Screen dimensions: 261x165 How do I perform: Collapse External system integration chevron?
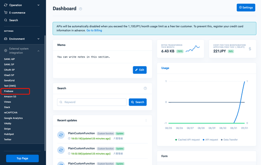pos(38,51)
